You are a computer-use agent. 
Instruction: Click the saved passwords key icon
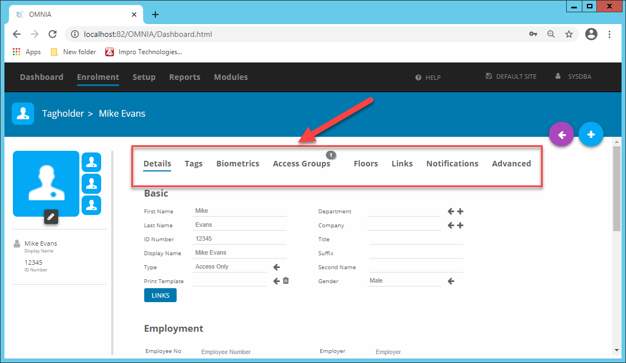tap(533, 34)
